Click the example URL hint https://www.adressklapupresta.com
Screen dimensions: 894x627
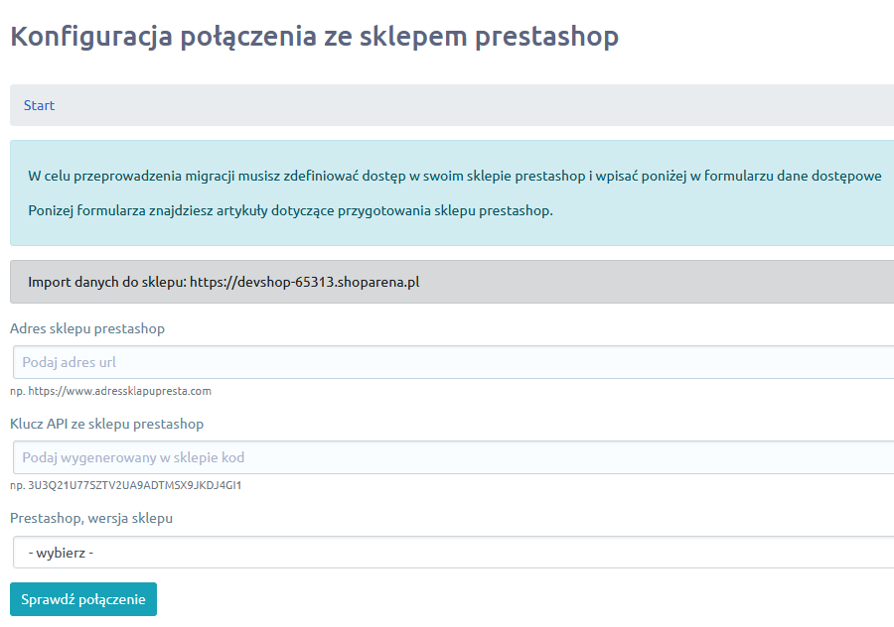click(120, 391)
